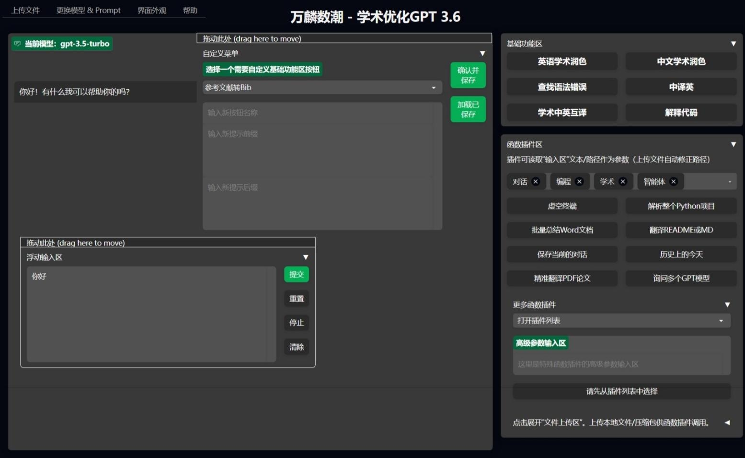Click the 停止 button
The height and width of the screenshot is (458, 745).
297,323
